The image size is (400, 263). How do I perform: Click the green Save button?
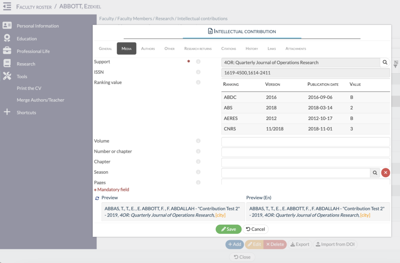tap(229, 229)
